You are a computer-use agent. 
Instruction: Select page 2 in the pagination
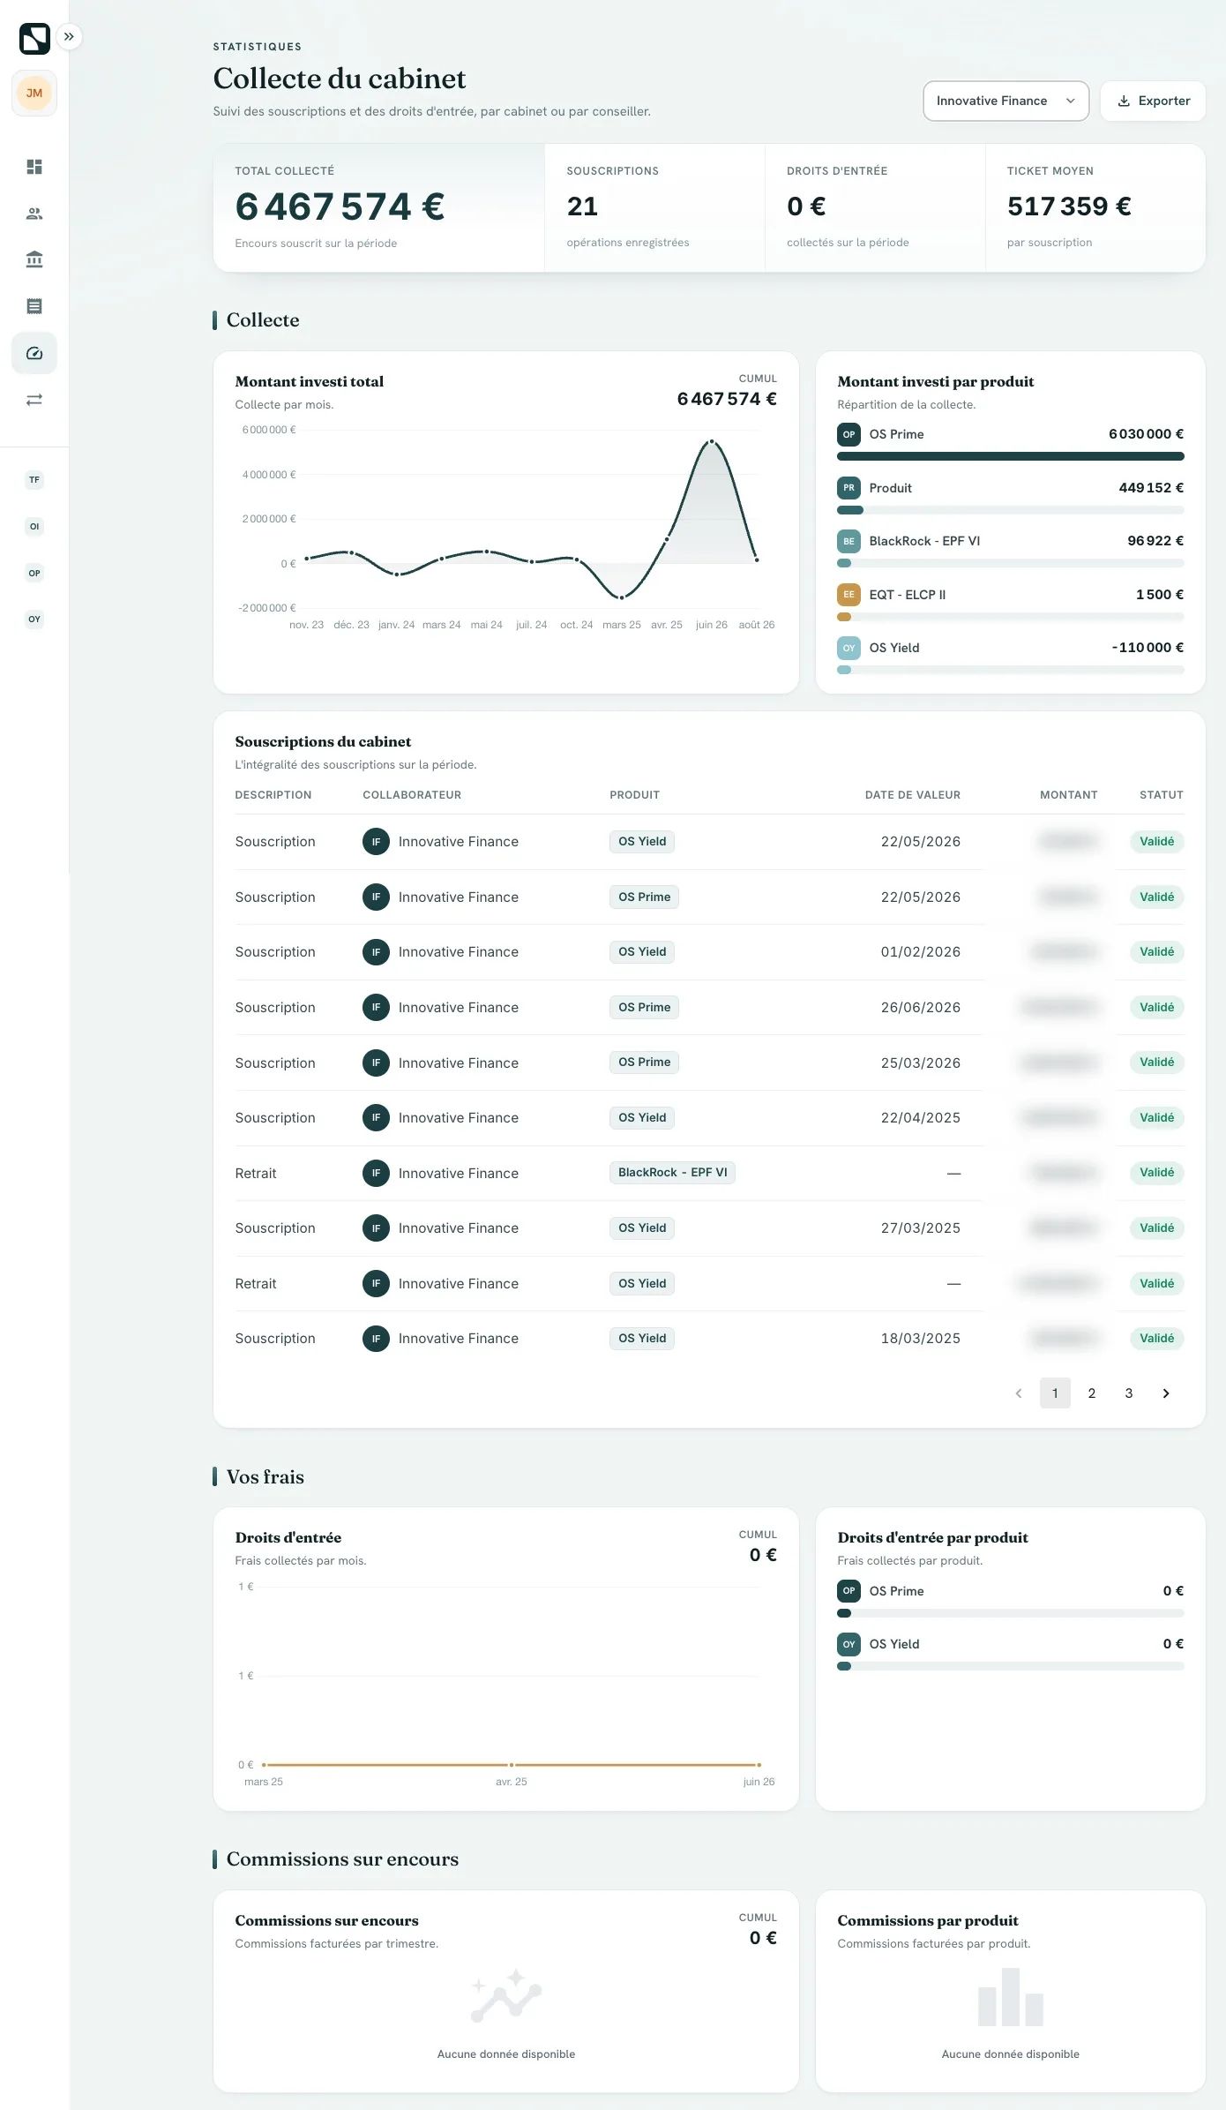(1092, 1393)
